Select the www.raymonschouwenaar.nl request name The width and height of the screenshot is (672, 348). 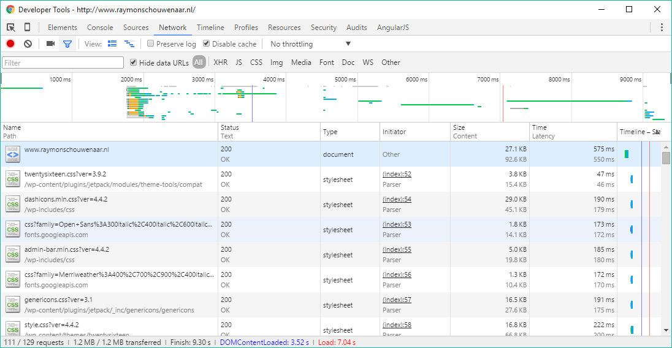click(66, 149)
